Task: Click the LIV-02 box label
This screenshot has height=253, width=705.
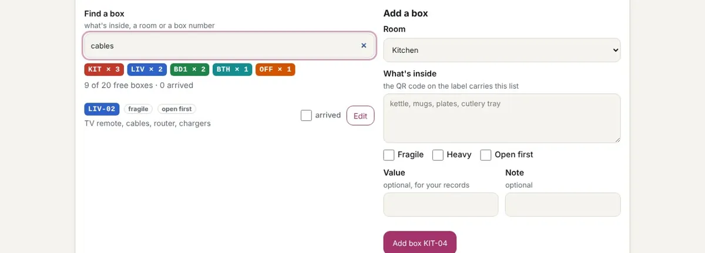Action: (x=102, y=109)
